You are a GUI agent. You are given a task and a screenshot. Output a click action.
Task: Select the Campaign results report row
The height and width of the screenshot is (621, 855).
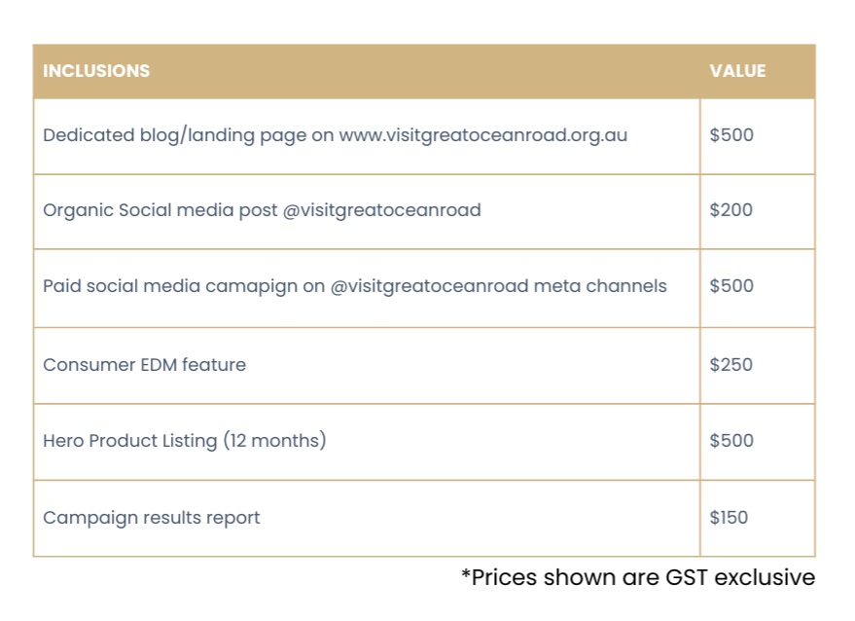pyautogui.click(x=151, y=518)
